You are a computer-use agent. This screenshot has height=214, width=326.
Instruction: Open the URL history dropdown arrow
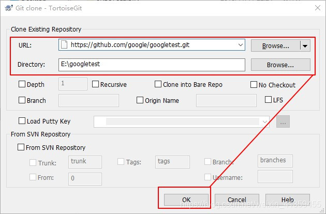tap(240, 45)
